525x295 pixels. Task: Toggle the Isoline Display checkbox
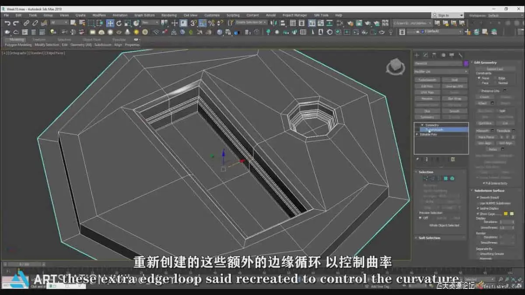[478, 208]
